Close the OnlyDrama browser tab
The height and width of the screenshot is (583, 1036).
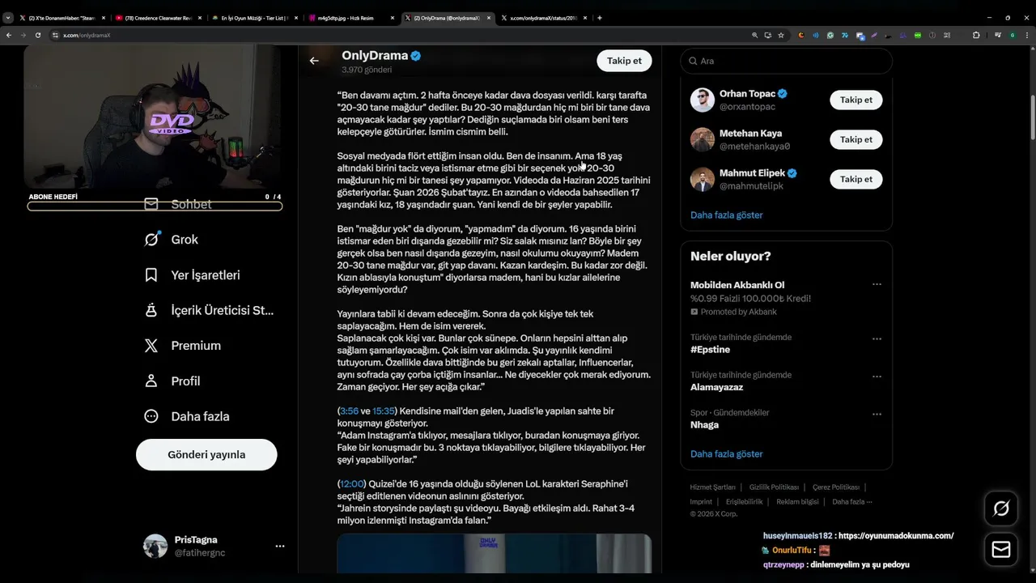pyautogui.click(x=489, y=17)
